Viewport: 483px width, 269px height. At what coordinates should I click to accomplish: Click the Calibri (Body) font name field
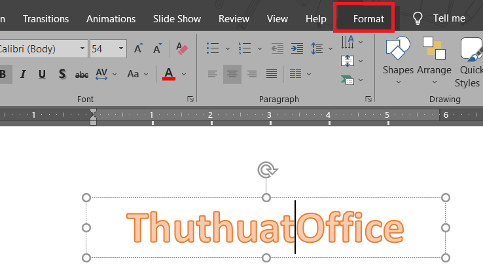[39, 48]
